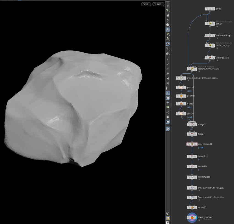Click the info icon in viewport toolbar
This screenshot has height=224, width=234.
point(168,213)
